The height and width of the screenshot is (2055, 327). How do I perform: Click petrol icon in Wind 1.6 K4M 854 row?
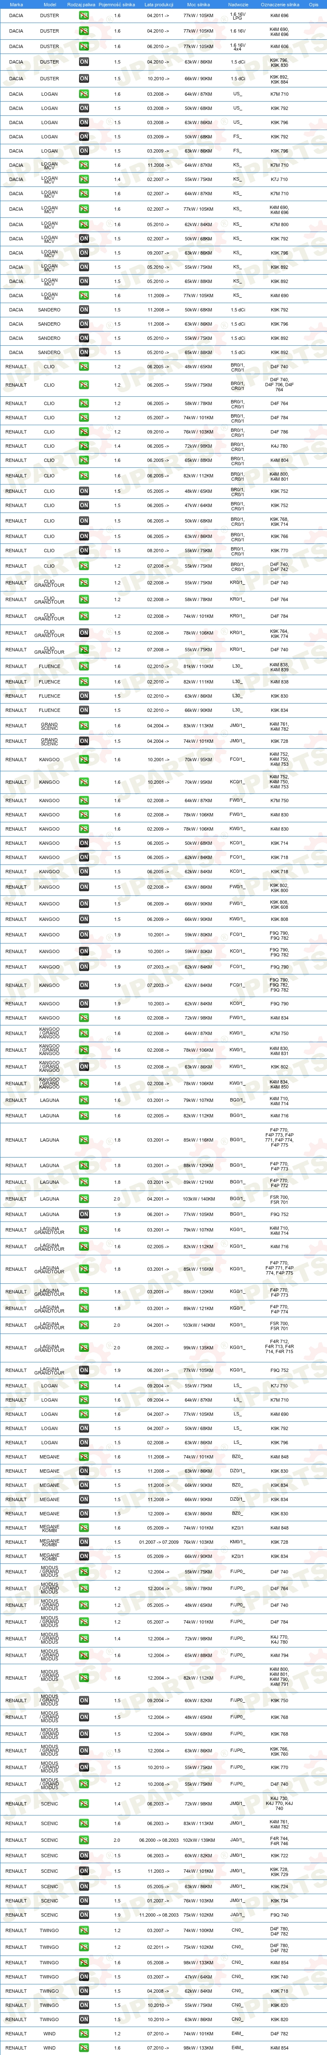[84, 2048]
